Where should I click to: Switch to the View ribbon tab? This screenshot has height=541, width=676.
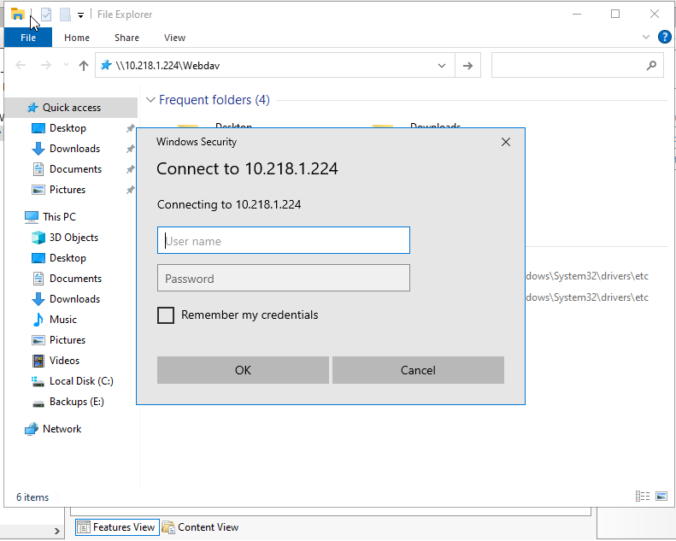pyautogui.click(x=174, y=38)
